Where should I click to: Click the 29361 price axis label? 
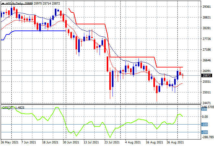207,7
